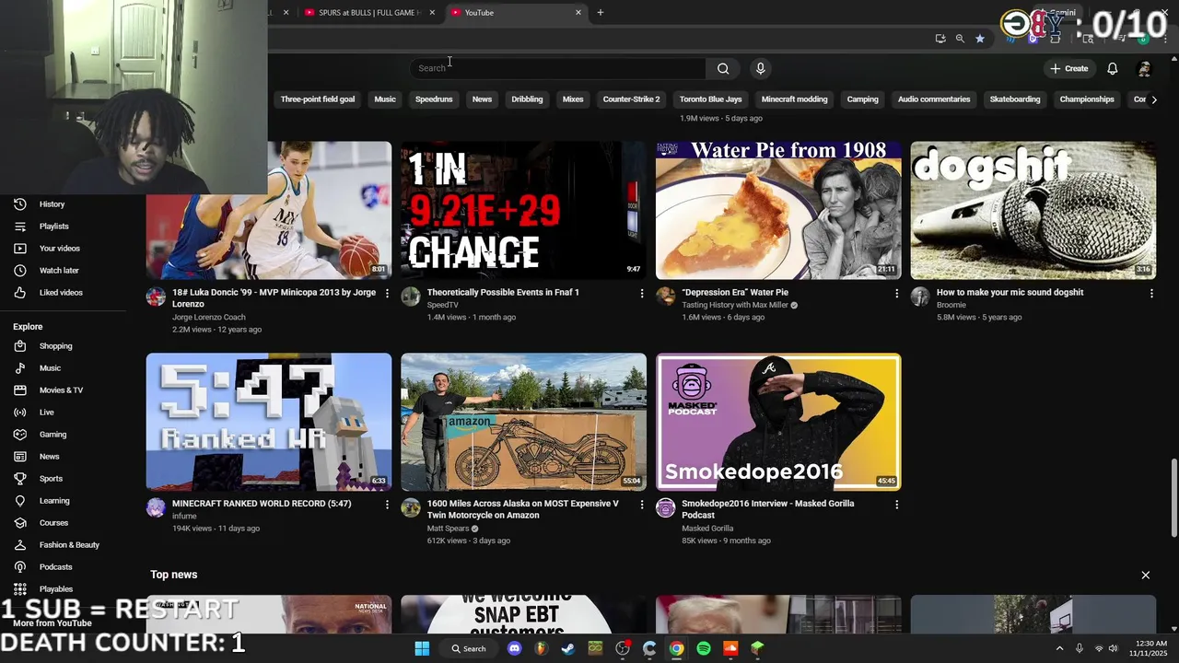Open Discord from the taskbar
The image size is (1179, 663).
click(515, 648)
